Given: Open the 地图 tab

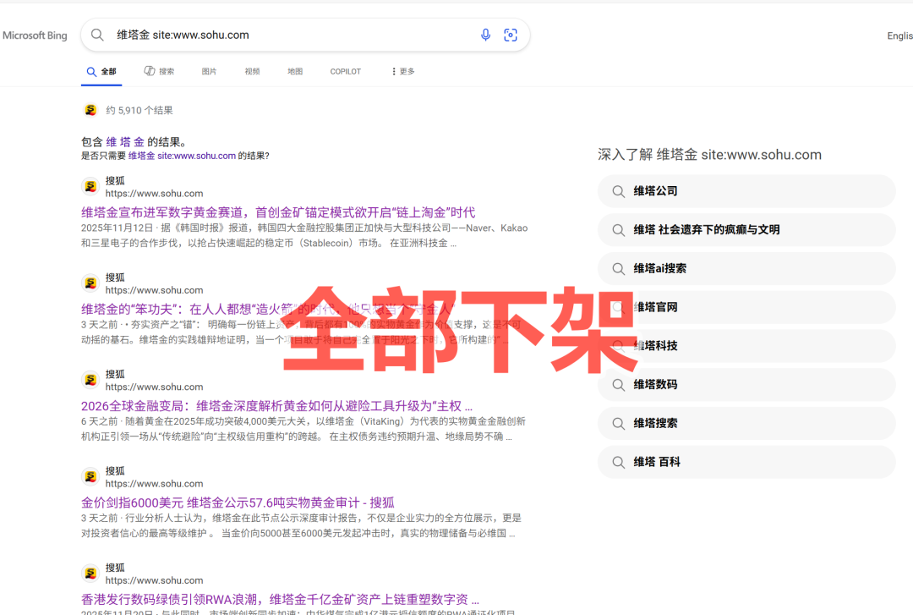Looking at the screenshot, I should [x=294, y=71].
